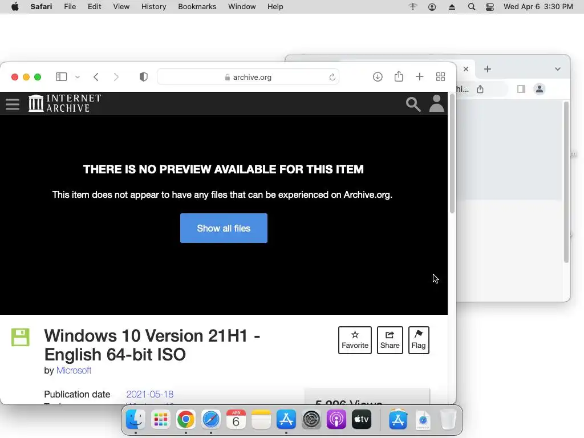Toggle the Chrome side panel icon
The image size is (584, 438).
[521, 89]
